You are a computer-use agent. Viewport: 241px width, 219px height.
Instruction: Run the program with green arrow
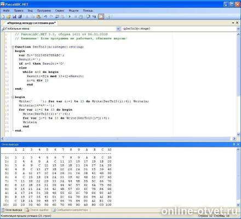(x=70, y=16)
